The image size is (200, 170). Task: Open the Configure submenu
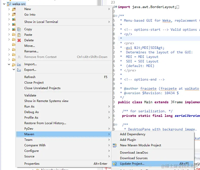click(64, 151)
